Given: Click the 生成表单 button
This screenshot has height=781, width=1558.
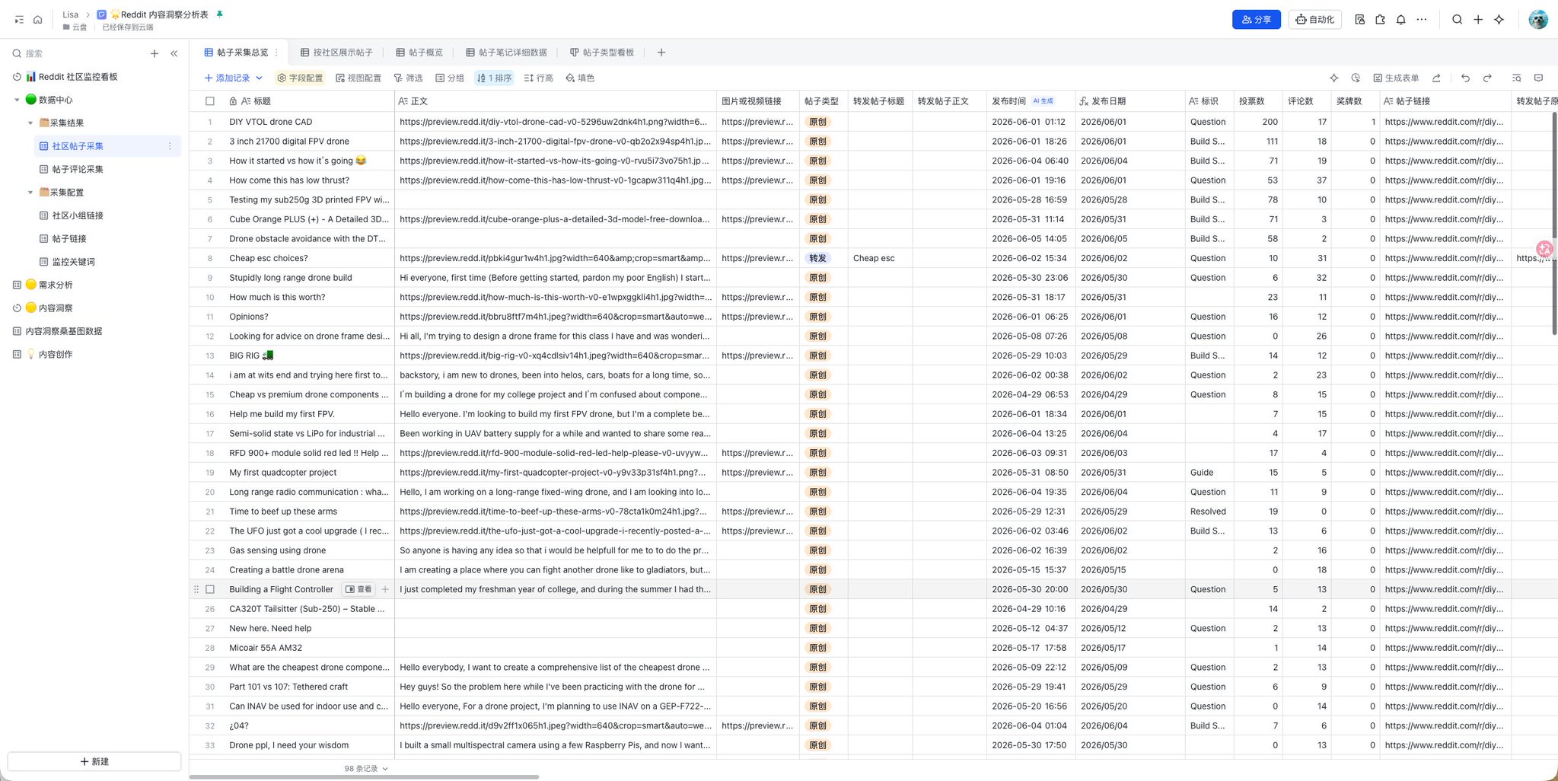Looking at the screenshot, I should pos(1396,78).
